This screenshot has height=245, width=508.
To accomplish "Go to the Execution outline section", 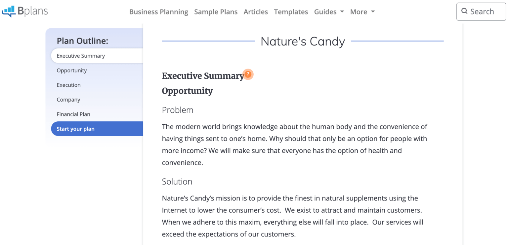I will pos(68,85).
